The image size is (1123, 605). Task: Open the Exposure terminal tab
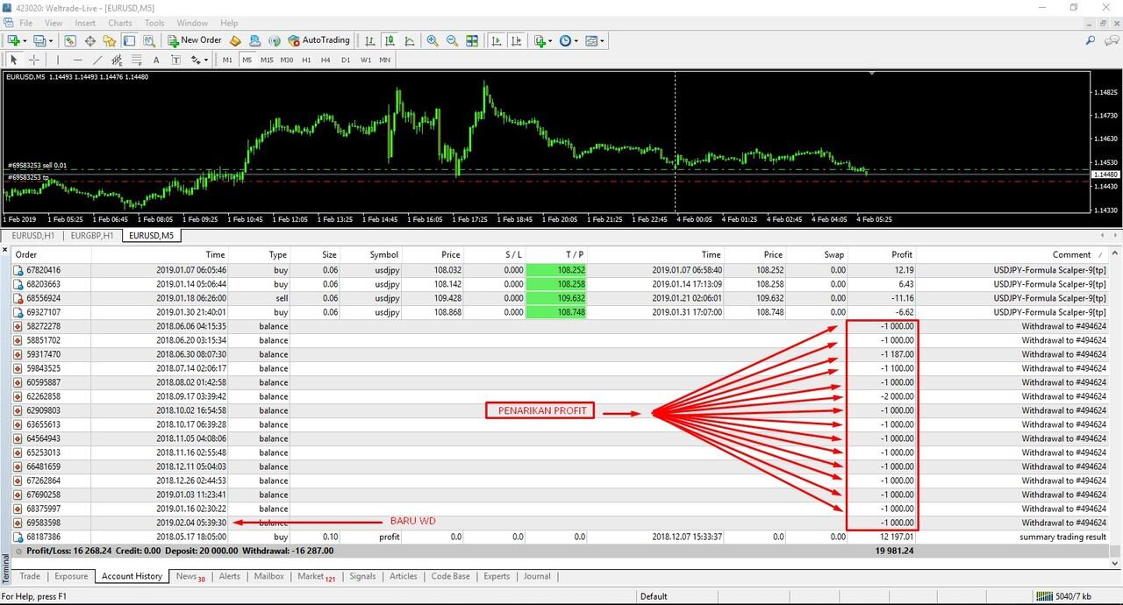click(71, 576)
